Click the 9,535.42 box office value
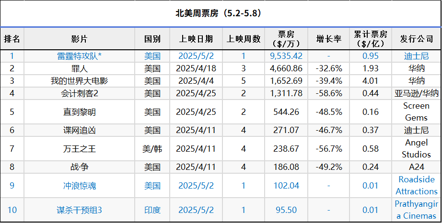Viewport: 442px width, 223px height. click(x=286, y=56)
